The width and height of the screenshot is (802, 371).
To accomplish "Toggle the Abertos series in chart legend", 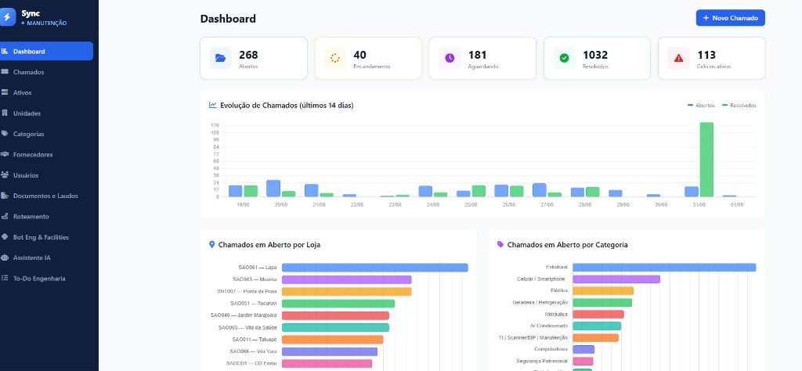I will coord(701,105).
